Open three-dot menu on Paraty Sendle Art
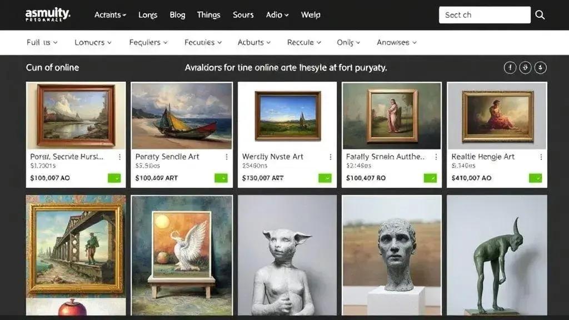 pyautogui.click(x=226, y=157)
